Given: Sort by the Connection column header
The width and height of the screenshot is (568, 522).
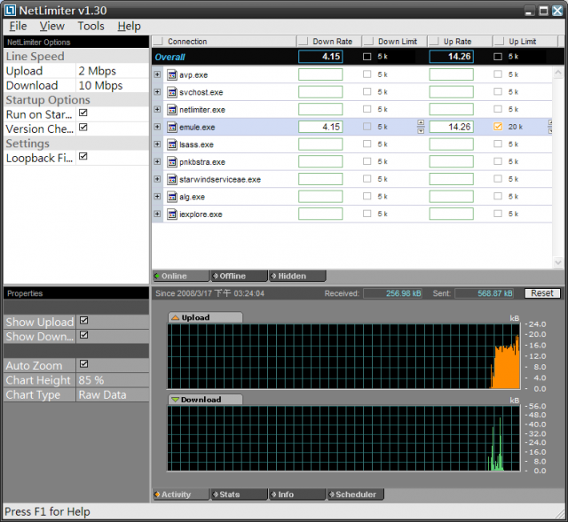Looking at the screenshot, I should (x=224, y=42).
